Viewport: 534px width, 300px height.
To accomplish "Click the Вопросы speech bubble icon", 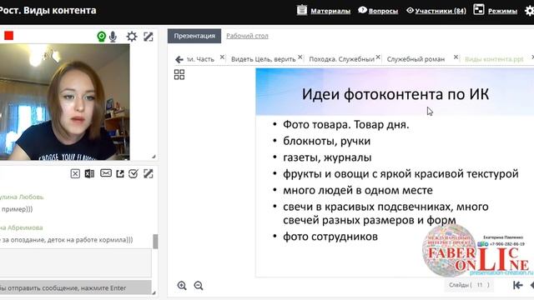I will click(x=362, y=10).
